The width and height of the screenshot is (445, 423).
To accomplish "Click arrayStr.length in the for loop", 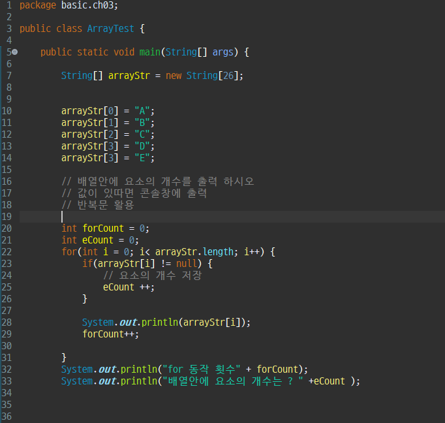I will click(x=194, y=252).
